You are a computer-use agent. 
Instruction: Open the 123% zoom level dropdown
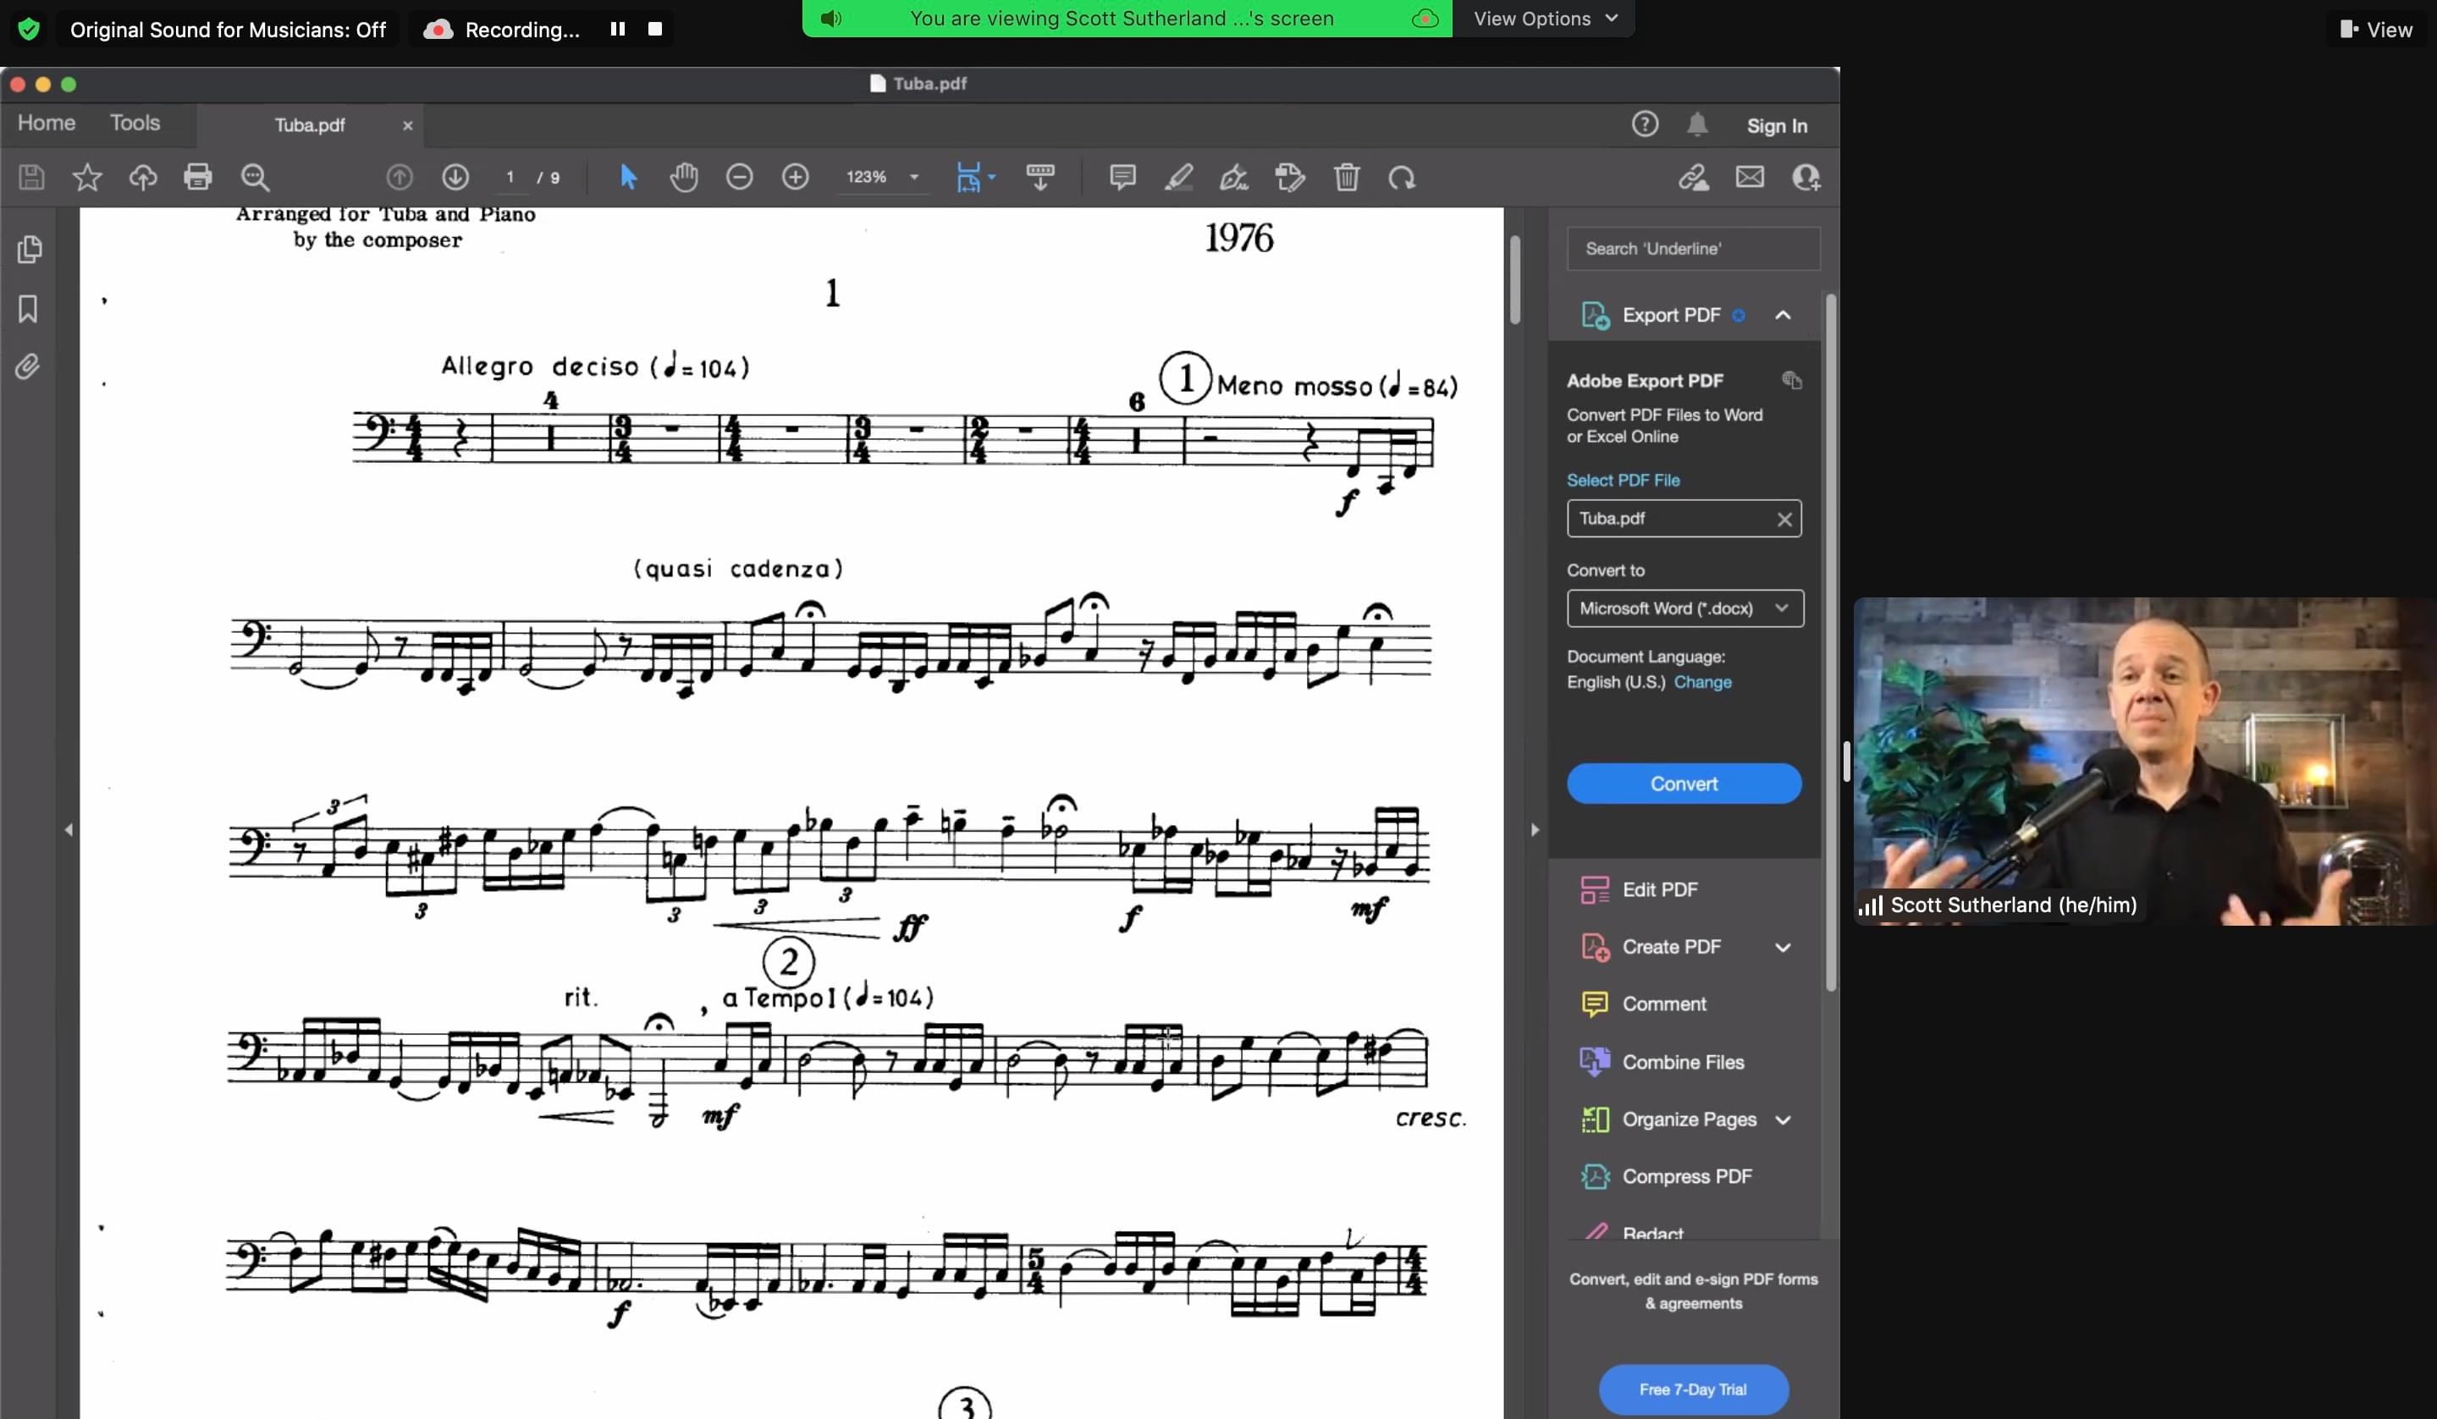tap(912, 177)
